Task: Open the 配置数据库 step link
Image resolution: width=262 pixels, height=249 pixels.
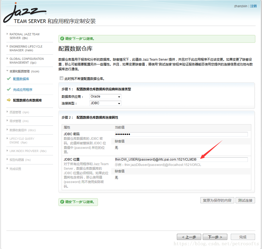Action: point(21,79)
